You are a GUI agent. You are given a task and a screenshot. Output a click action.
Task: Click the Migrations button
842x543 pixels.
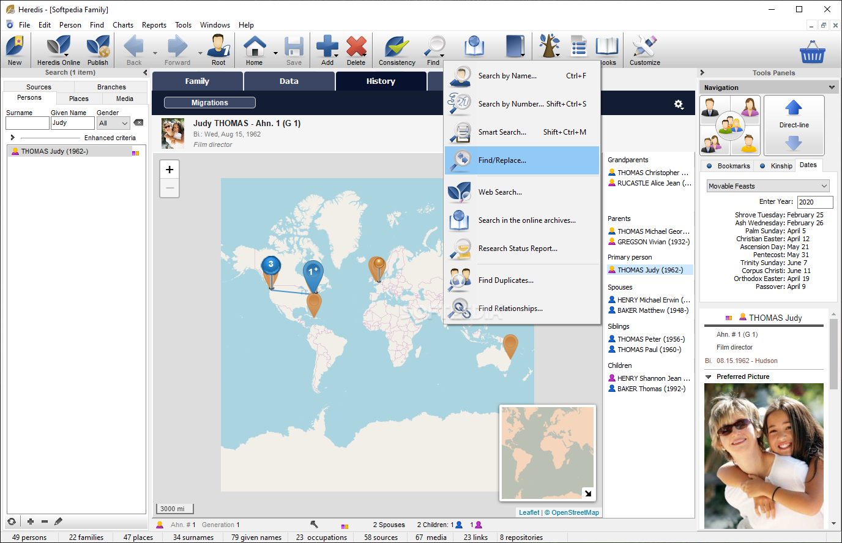tap(210, 103)
